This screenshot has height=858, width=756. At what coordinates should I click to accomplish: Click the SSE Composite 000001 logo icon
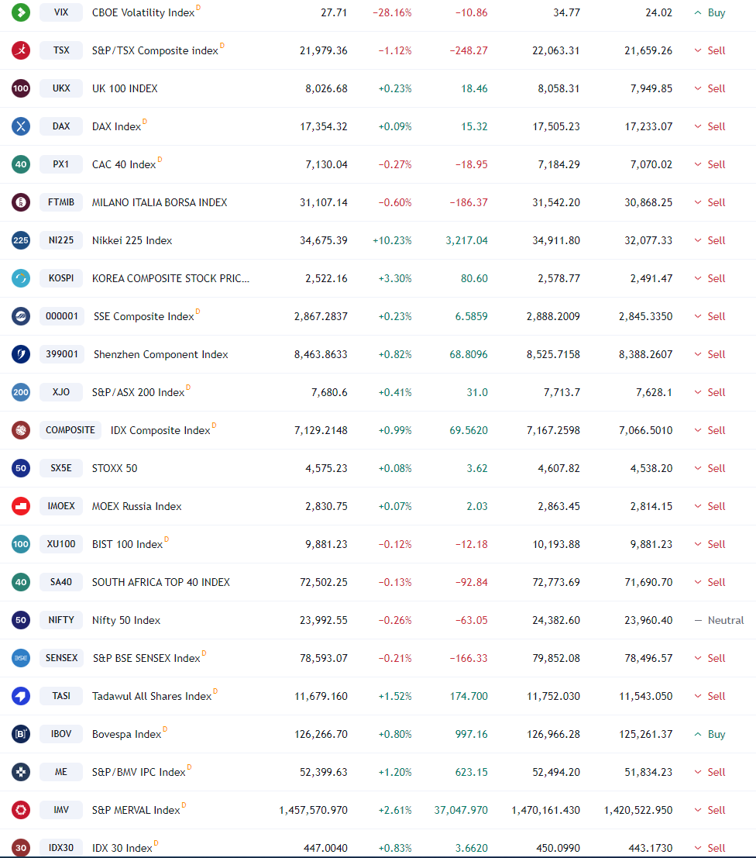[21, 316]
